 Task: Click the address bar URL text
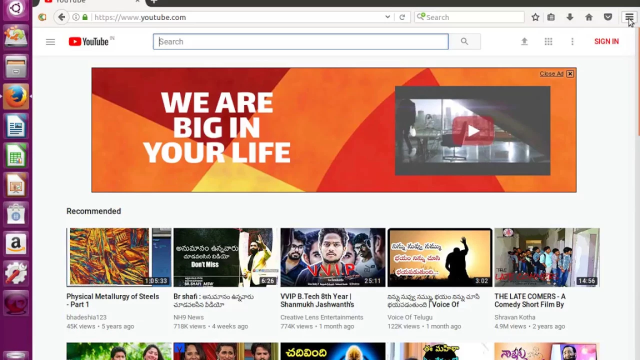(140, 17)
